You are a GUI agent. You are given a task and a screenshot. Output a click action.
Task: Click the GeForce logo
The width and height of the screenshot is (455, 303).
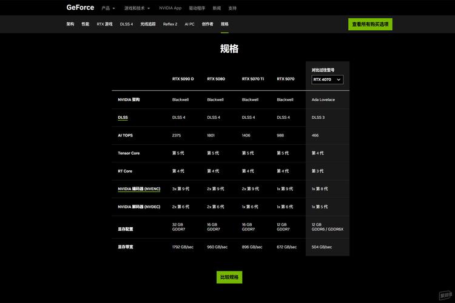point(80,8)
